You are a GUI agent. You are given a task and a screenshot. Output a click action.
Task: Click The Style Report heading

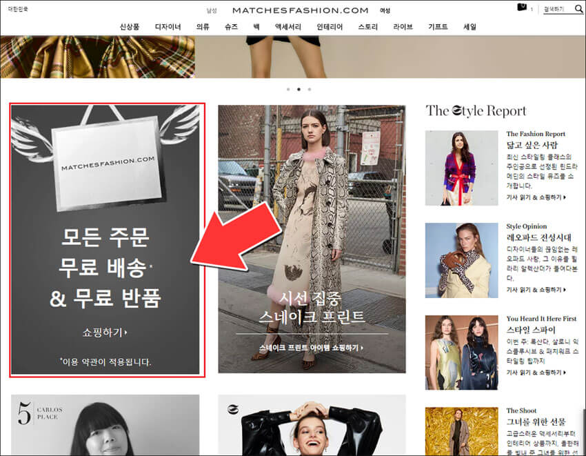[x=476, y=111]
